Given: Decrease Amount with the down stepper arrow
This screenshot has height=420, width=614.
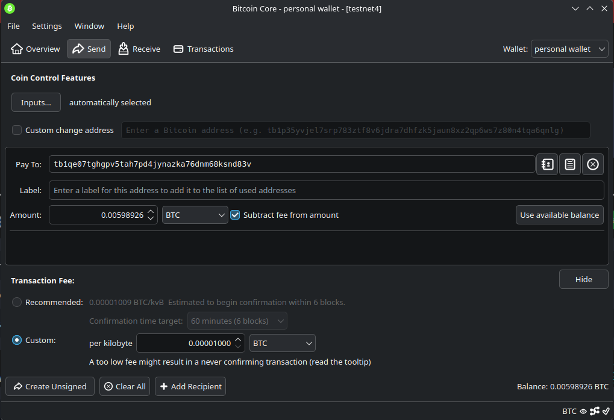Looking at the screenshot, I should (151, 218).
